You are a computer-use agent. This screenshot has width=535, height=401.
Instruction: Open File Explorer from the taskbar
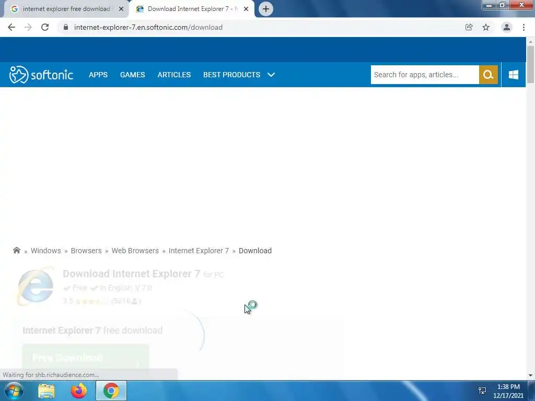46,391
